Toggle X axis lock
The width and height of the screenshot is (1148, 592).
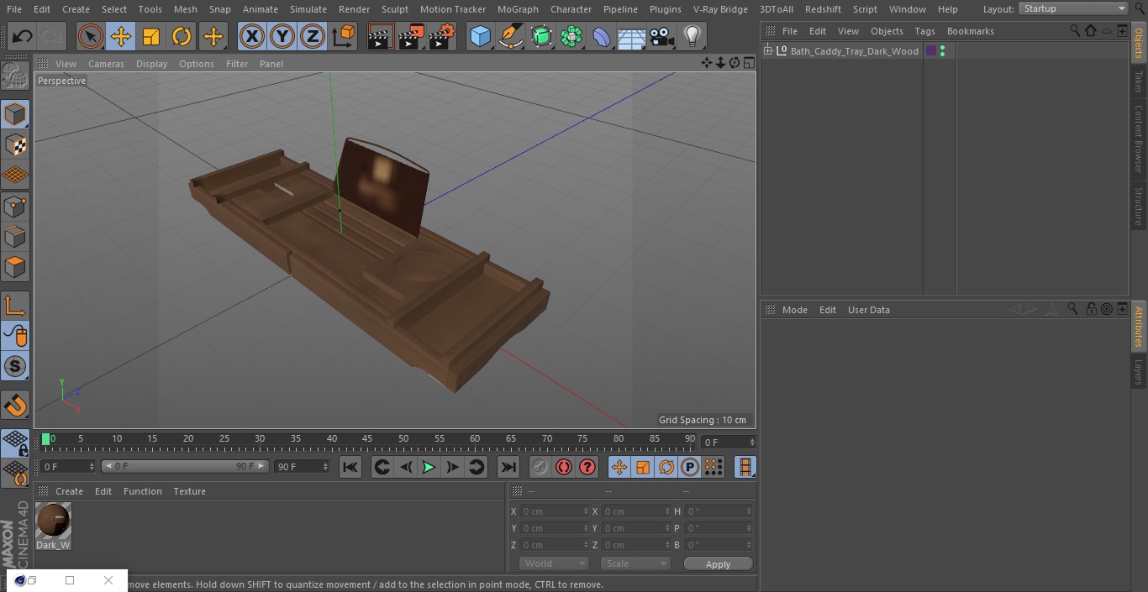(251, 37)
